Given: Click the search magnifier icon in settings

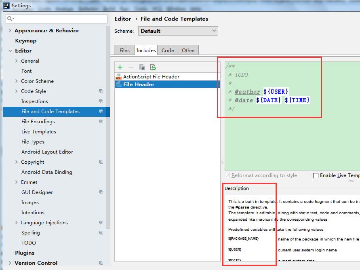Looking at the screenshot, I should 11,19.
